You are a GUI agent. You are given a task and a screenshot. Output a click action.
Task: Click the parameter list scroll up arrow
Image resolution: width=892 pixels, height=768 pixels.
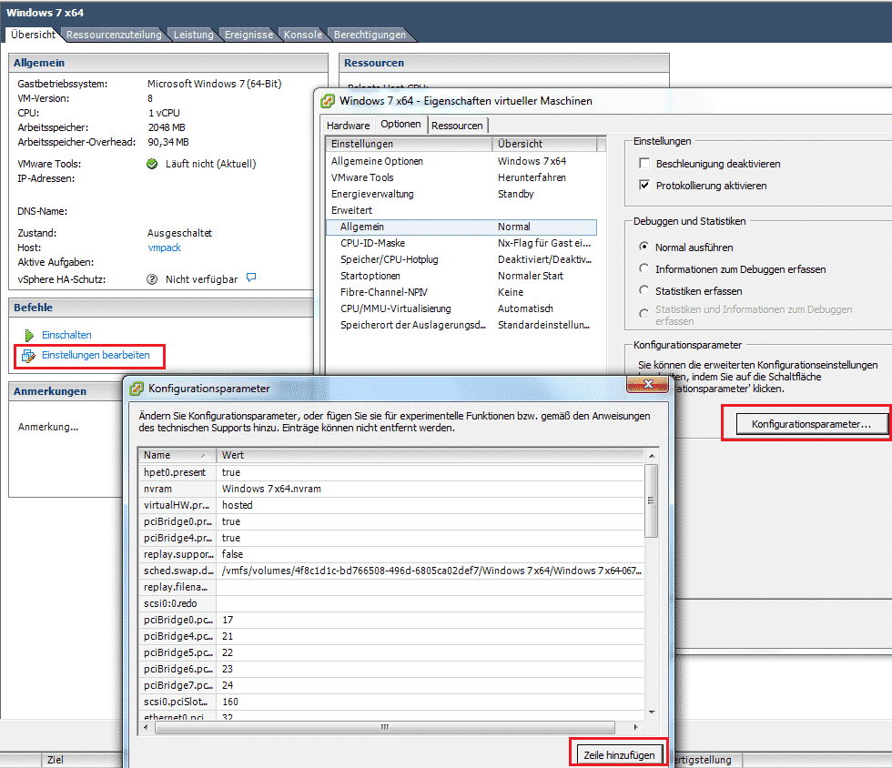pyautogui.click(x=652, y=456)
